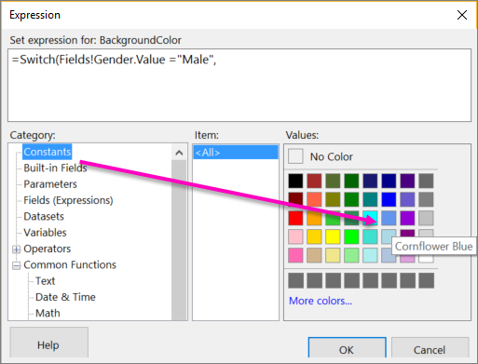Pick the neon Lime green swatch
The height and width of the screenshot is (364, 478).
tap(351, 236)
